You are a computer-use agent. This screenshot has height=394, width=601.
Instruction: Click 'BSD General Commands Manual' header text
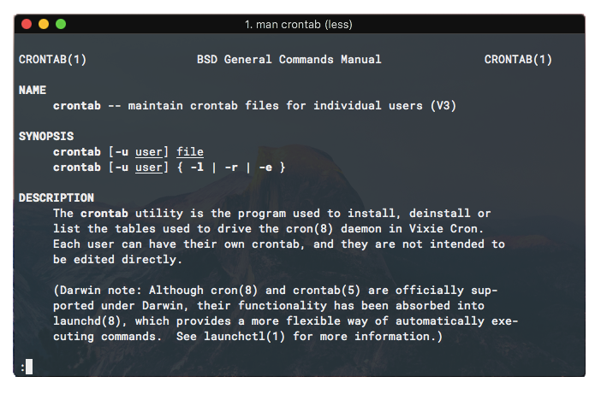pyautogui.click(x=289, y=59)
